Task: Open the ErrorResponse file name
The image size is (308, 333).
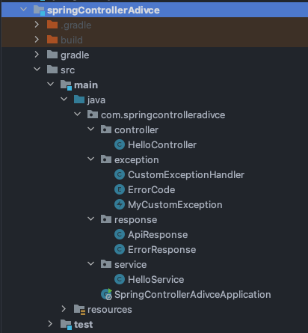Action: tap(162, 250)
